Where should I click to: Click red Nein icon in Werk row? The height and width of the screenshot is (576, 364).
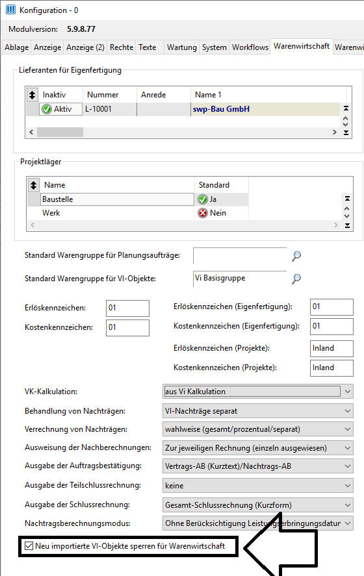[x=203, y=213]
